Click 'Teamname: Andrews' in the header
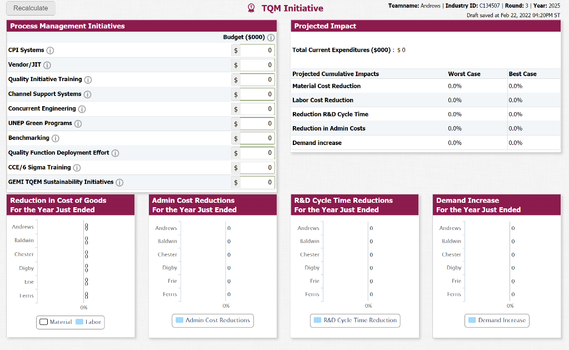 pyautogui.click(x=415, y=6)
